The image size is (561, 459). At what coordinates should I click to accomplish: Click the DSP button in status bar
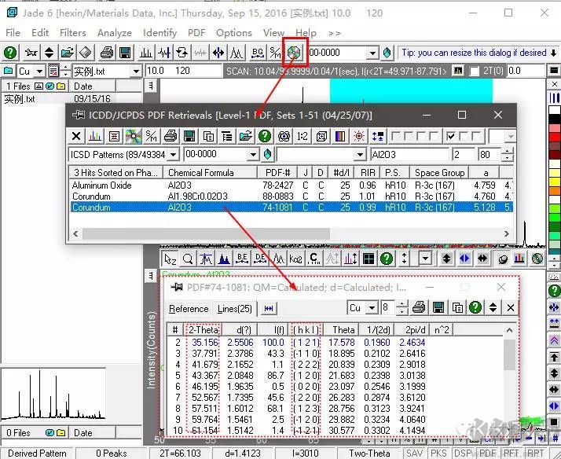pyautogui.click(x=464, y=453)
